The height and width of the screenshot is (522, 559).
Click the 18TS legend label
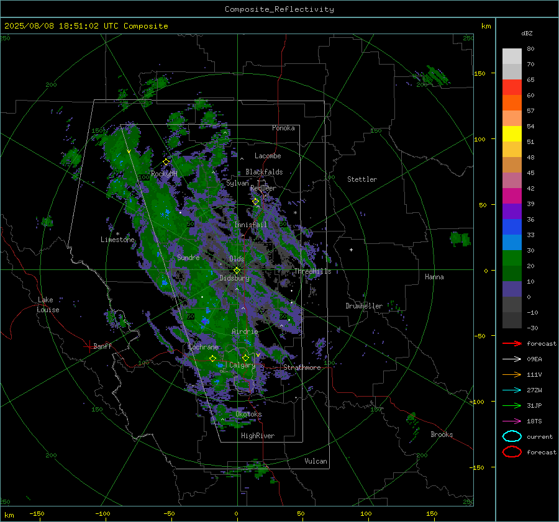coord(534,421)
